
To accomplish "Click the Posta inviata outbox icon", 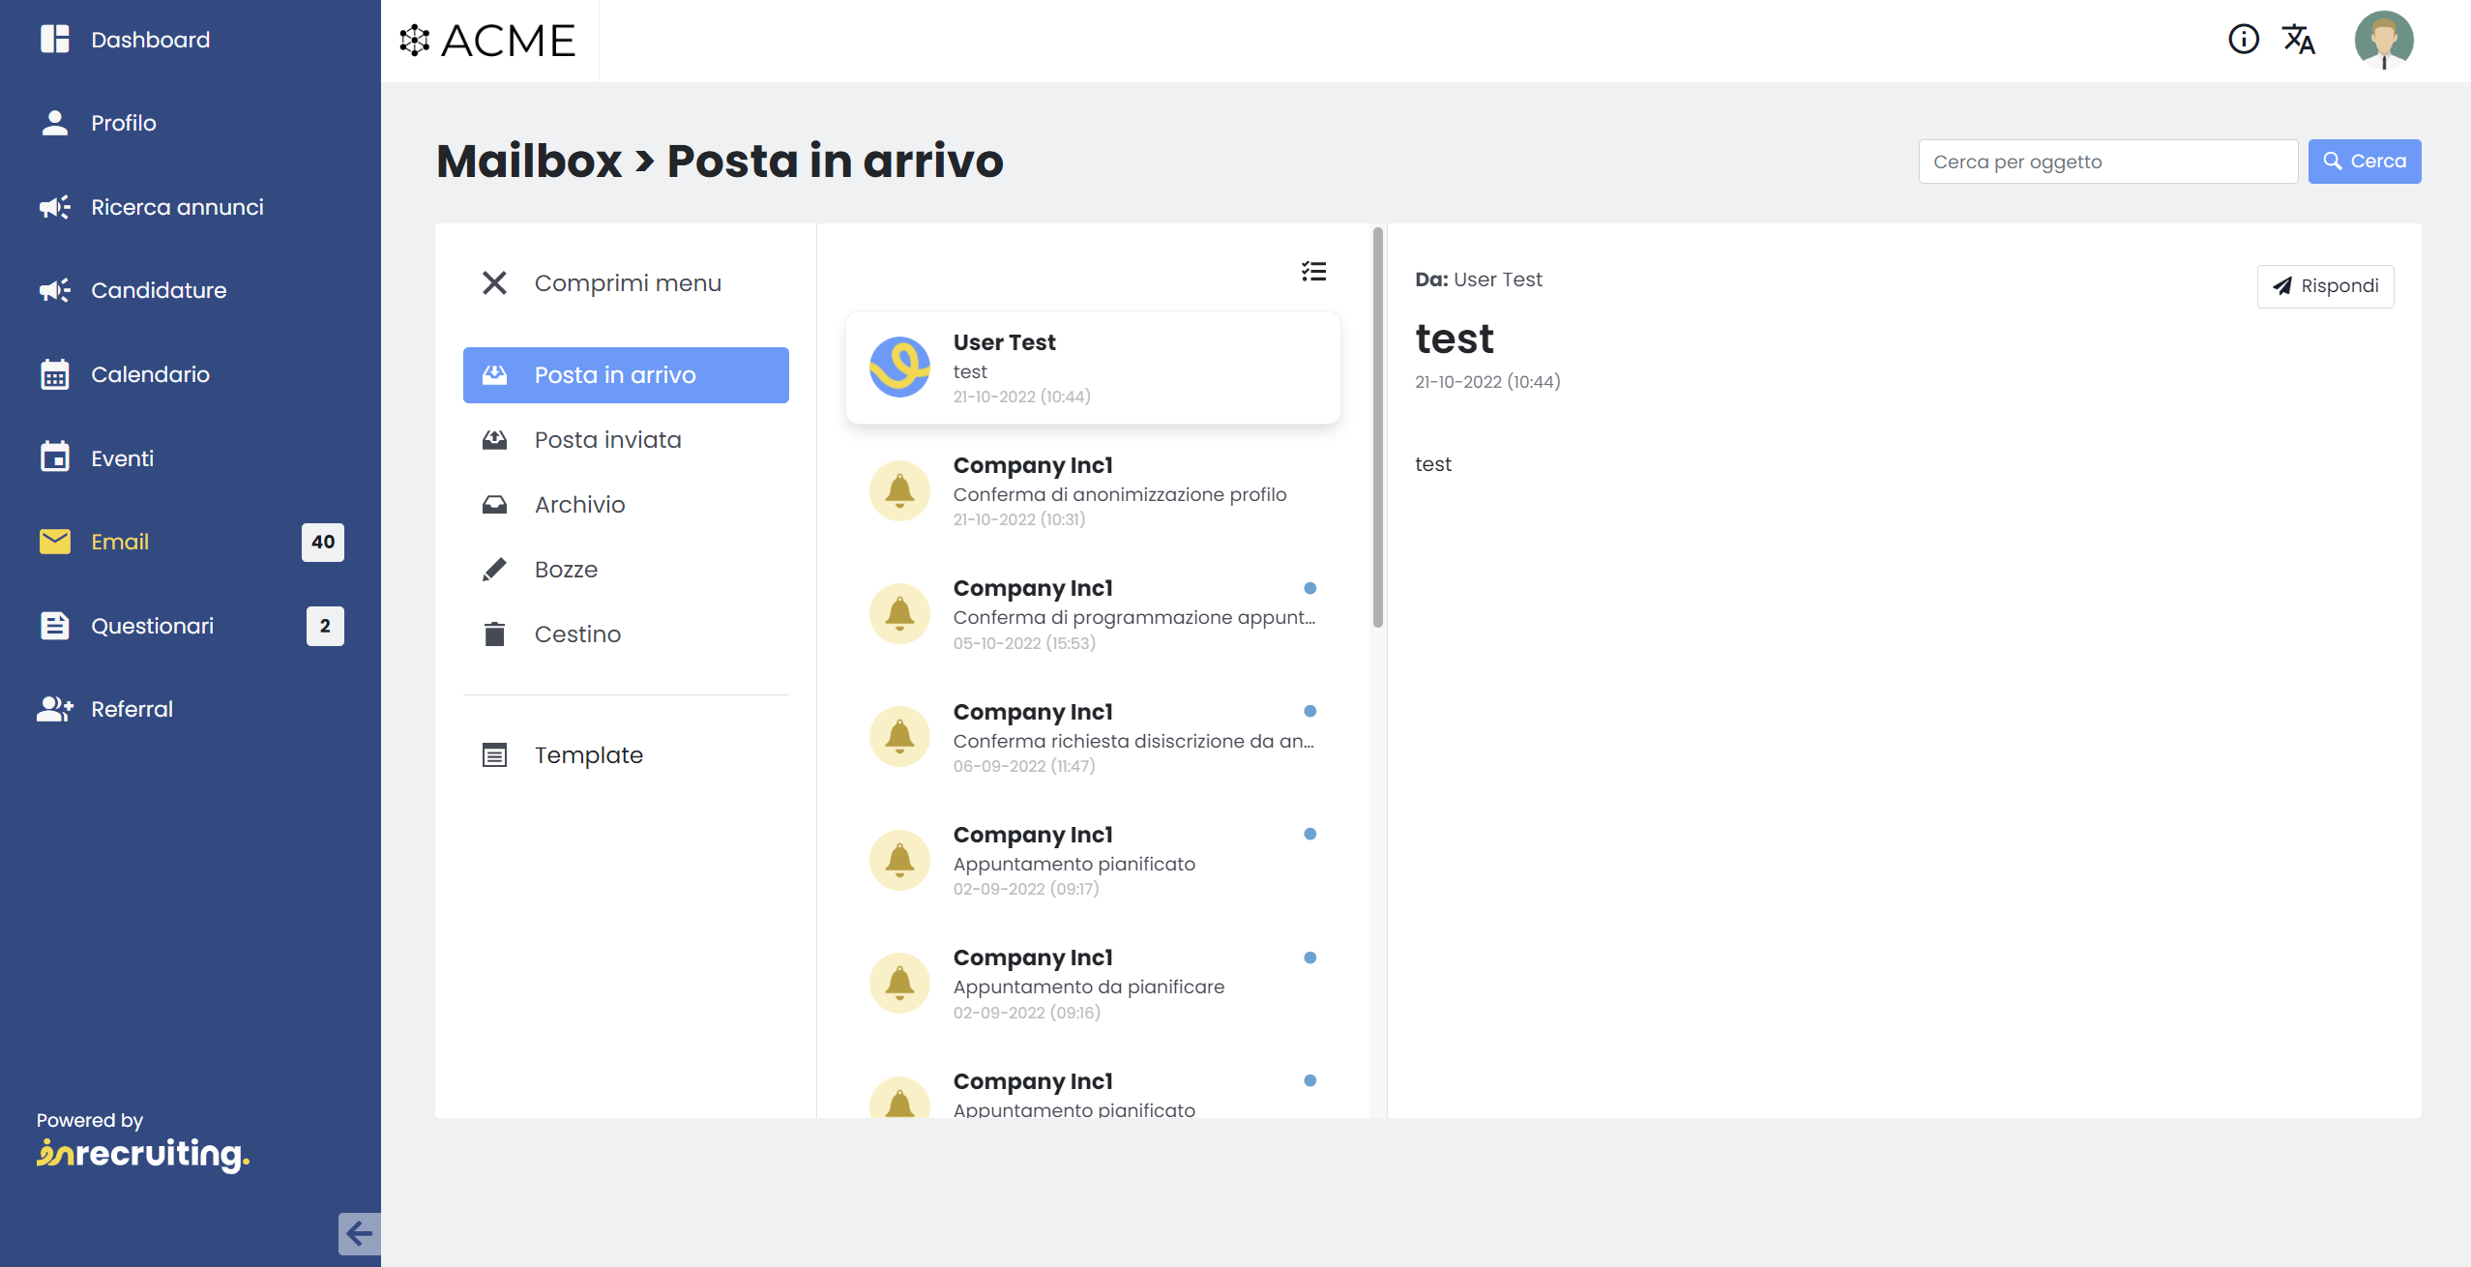I will coord(494,440).
